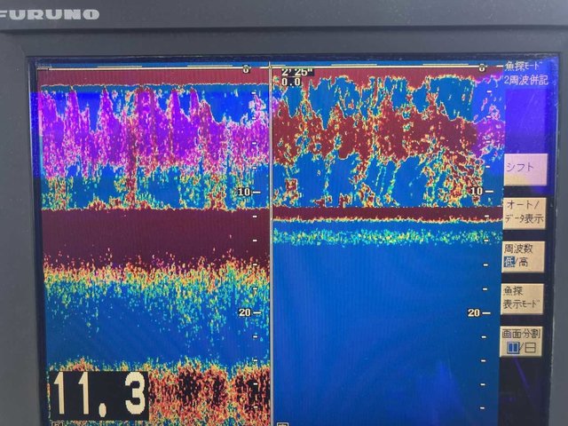
Task: Click the 10 depth marker in left panel
Action: pos(244,191)
